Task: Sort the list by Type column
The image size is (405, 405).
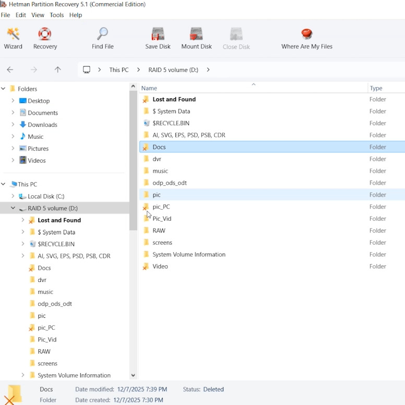Action: [386, 88]
